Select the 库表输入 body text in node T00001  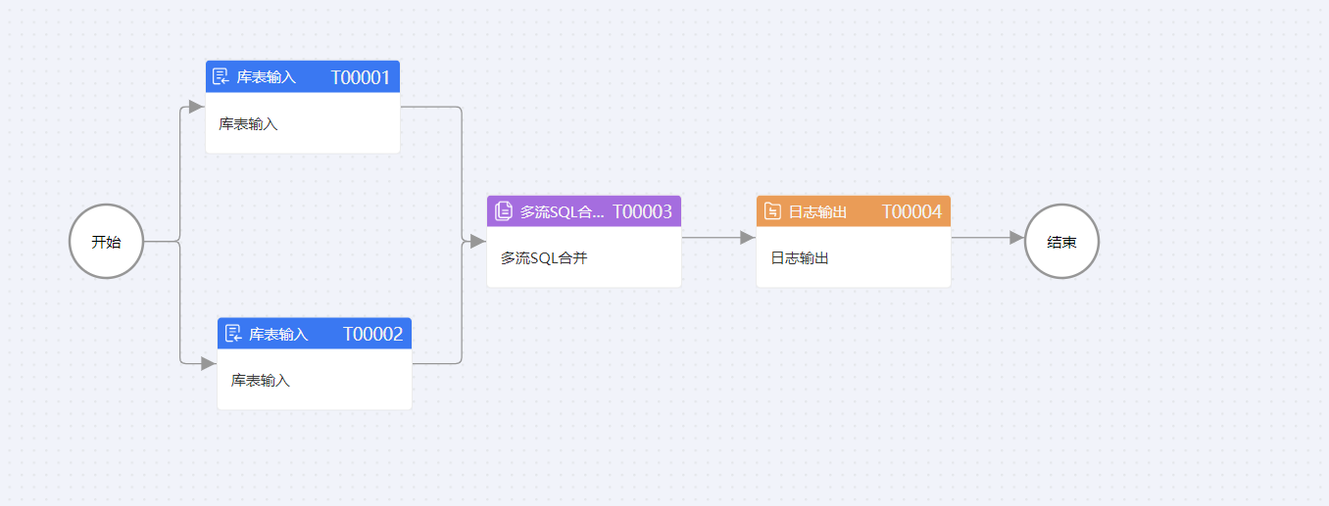[248, 124]
